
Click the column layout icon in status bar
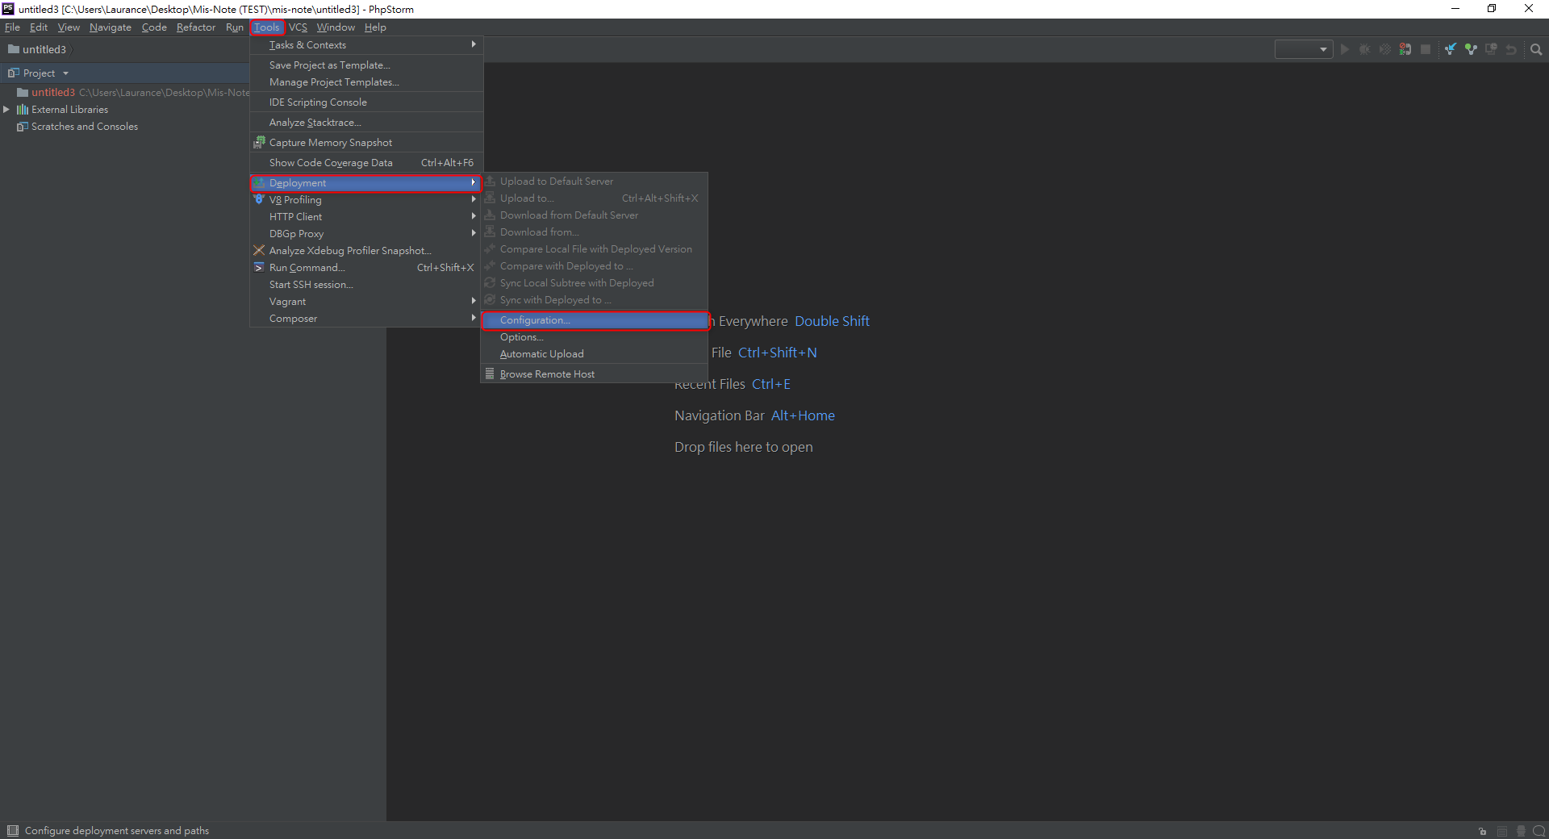click(x=1502, y=831)
